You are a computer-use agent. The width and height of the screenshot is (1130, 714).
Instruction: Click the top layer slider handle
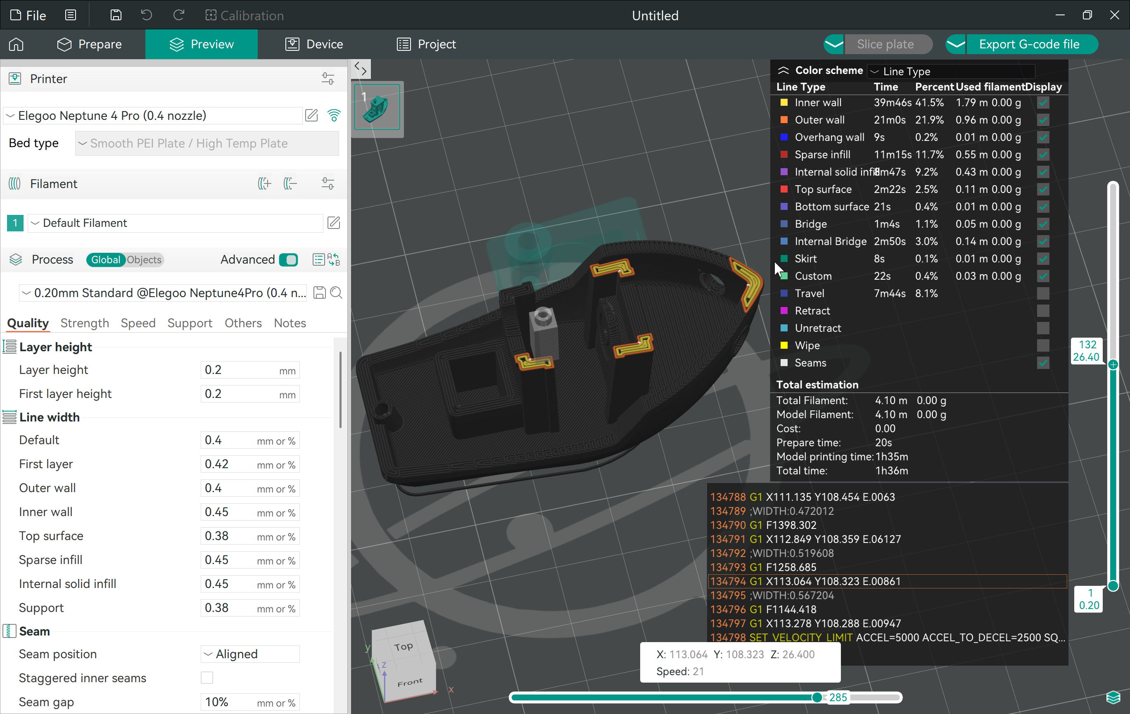point(1113,365)
